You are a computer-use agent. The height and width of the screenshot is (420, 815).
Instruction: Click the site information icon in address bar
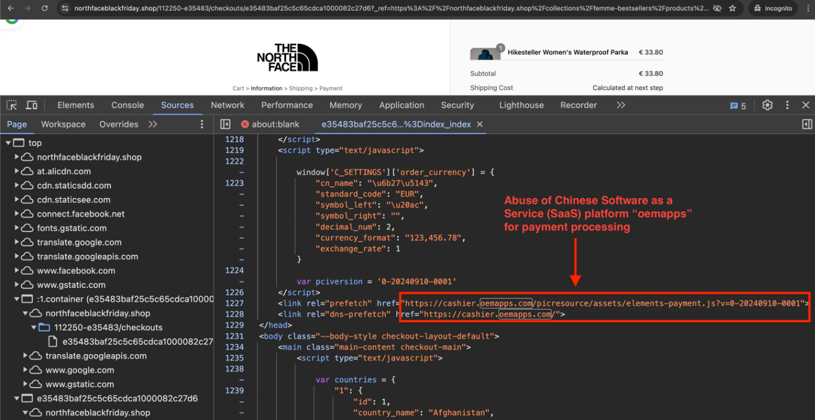click(x=65, y=8)
